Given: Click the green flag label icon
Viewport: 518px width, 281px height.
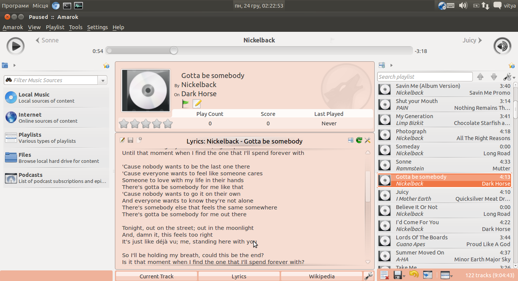Looking at the screenshot, I should [x=186, y=103].
